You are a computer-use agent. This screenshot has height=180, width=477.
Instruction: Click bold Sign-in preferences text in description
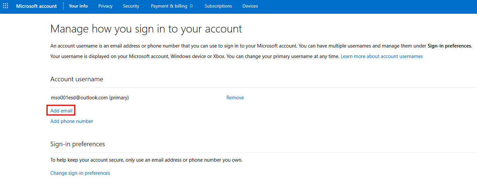click(449, 46)
